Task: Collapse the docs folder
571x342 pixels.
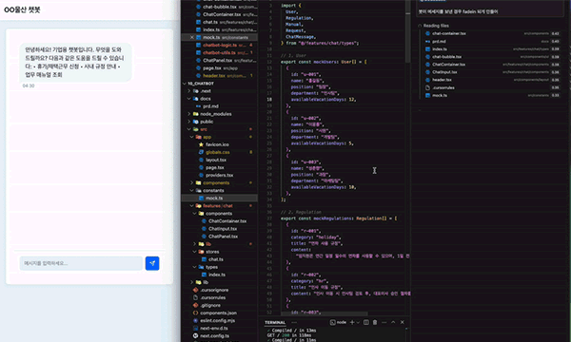Action: coord(206,99)
